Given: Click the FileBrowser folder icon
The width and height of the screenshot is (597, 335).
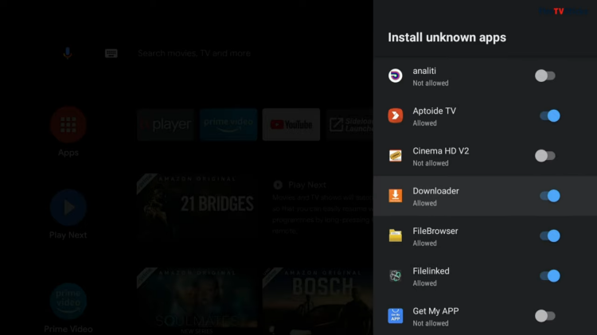Looking at the screenshot, I should tap(395, 236).
